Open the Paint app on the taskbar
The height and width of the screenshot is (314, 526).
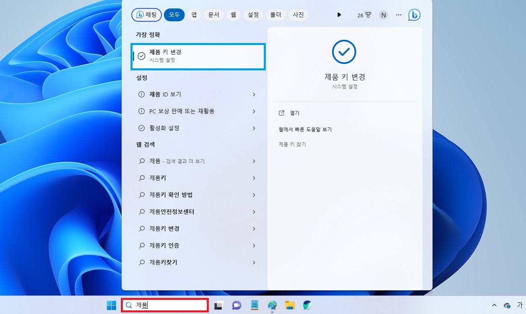pos(272,306)
